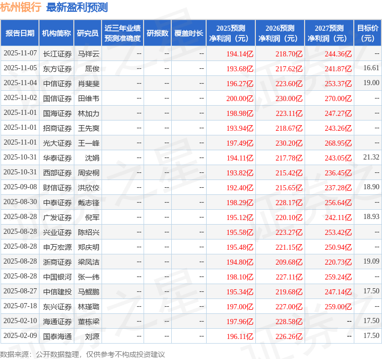Open the 长江证券 institution entry

(57, 53)
